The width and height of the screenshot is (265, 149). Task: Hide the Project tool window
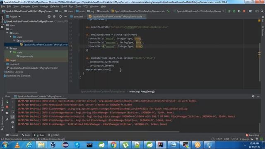tap(65, 17)
